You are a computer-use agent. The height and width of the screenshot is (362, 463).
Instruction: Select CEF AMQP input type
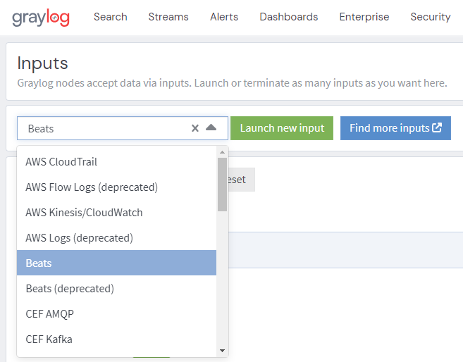click(x=117, y=313)
